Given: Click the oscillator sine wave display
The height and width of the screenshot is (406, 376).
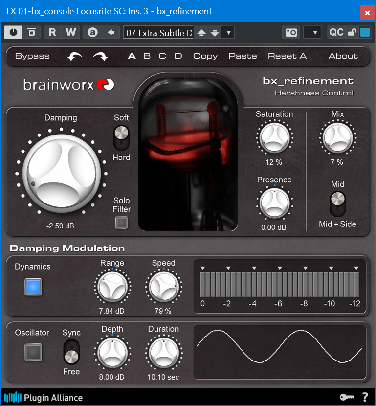Looking at the screenshot, I should pos(280,353).
